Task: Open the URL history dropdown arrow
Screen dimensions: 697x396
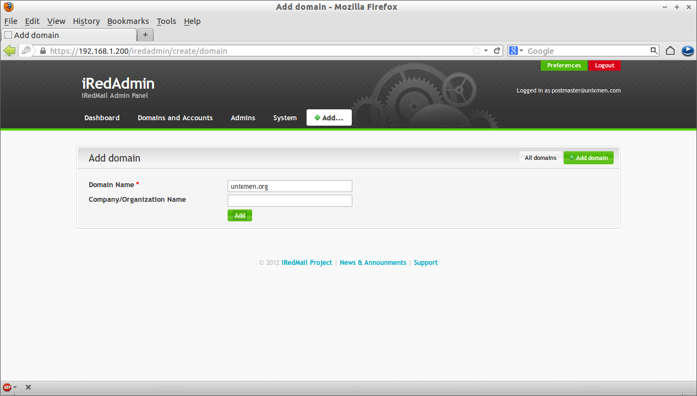Action: tap(486, 51)
